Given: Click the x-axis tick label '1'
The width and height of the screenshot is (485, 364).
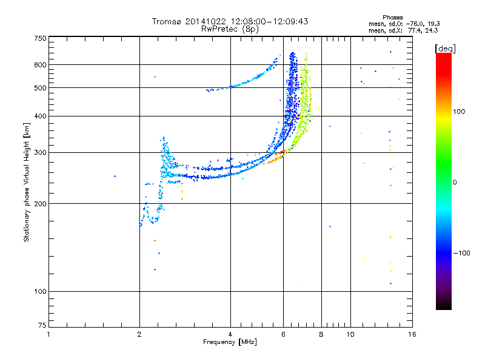Looking at the screenshot, I should [48, 334].
